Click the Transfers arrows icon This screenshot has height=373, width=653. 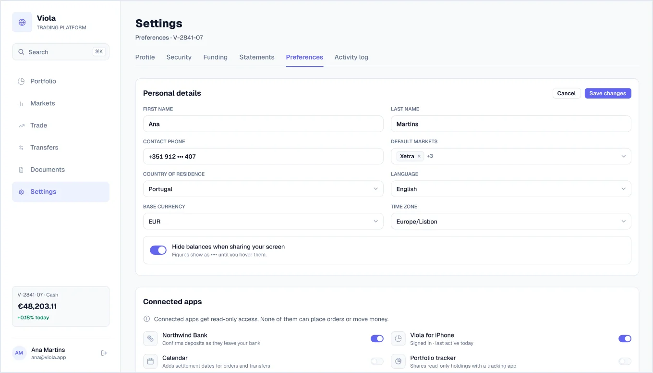point(21,148)
